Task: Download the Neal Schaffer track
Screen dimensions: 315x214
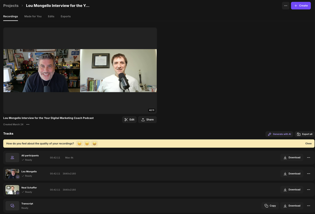Action: point(292,190)
